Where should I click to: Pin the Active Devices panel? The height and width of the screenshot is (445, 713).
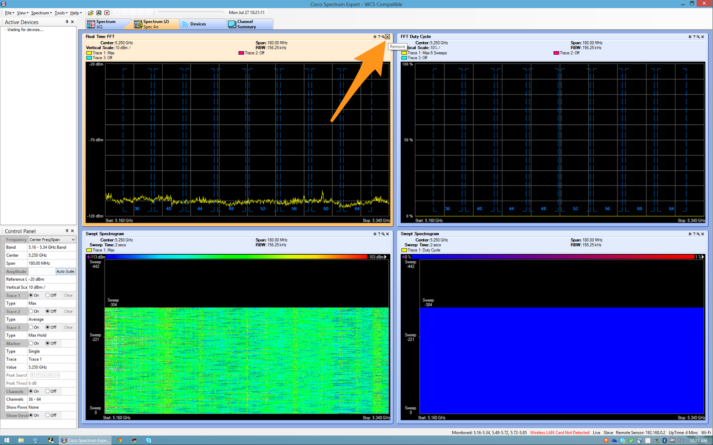(x=67, y=22)
